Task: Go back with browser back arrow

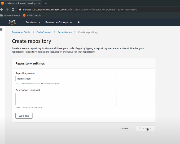Action: (2, 10)
